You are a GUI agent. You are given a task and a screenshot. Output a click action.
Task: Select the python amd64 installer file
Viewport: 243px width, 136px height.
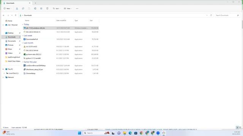61,58
